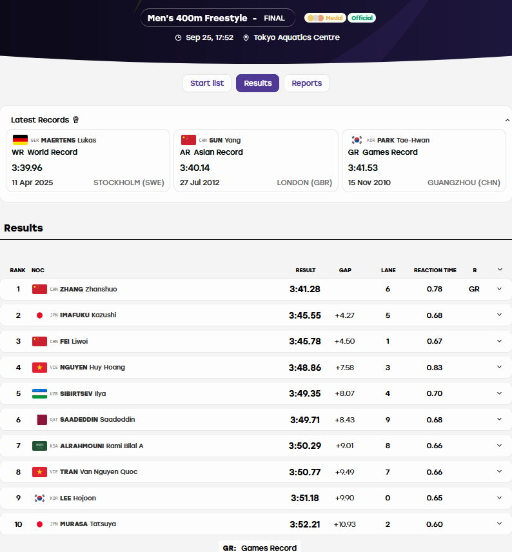Open the World Record card of MAERTENS Lukas

[x=88, y=161]
